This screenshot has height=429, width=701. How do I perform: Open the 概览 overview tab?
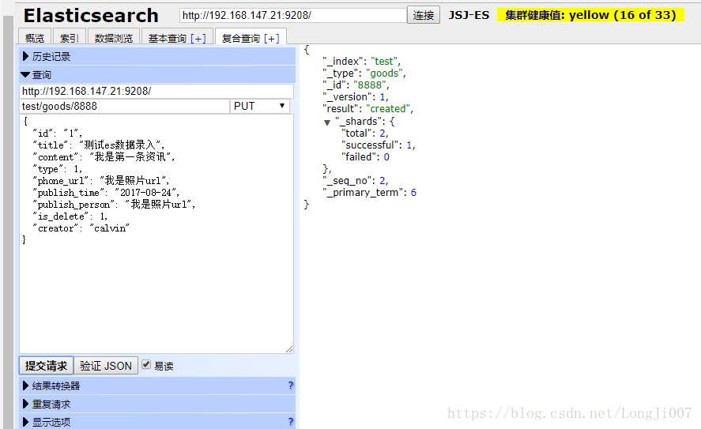point(35,38)
